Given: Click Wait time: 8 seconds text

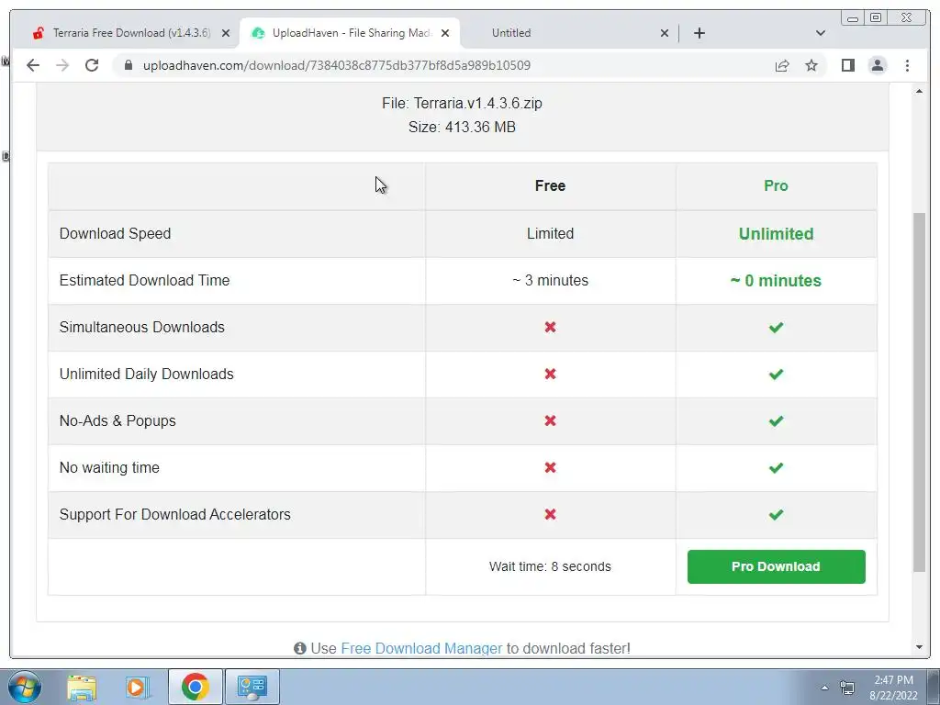Looking at the screenshot, I should pyautogui.click(x=550, y=566).
